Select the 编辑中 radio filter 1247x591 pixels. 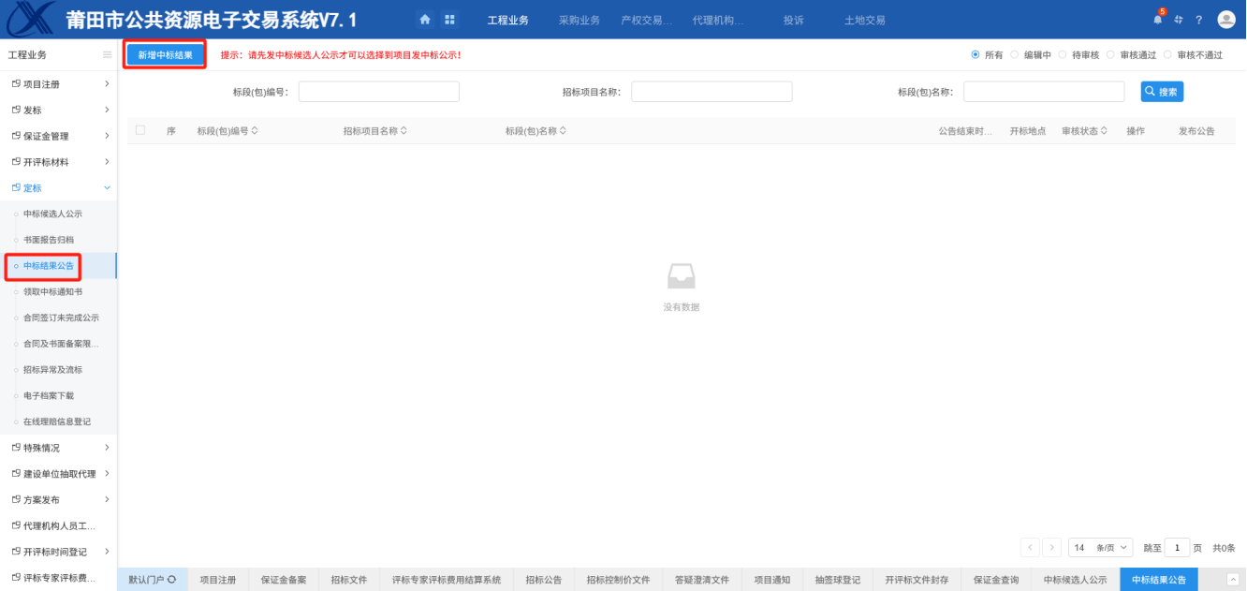pyautogui.click(x=1015, y=55)
